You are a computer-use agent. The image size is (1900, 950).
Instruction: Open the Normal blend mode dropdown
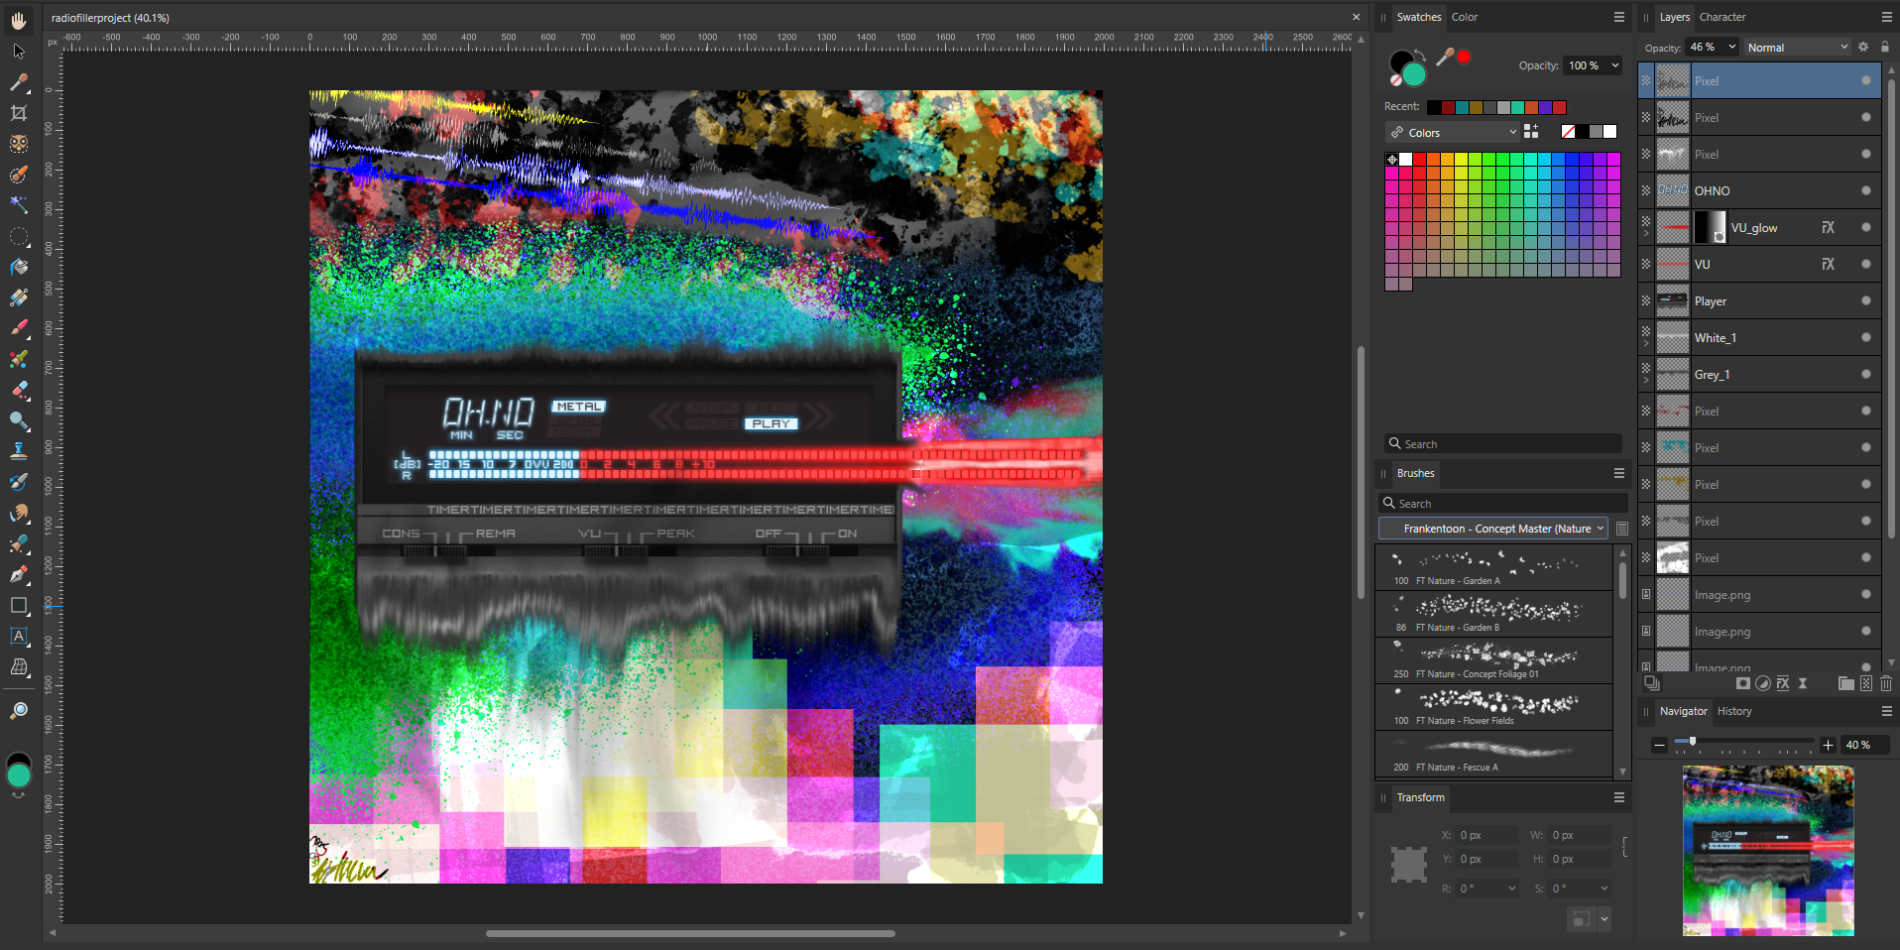[1797, 47]
